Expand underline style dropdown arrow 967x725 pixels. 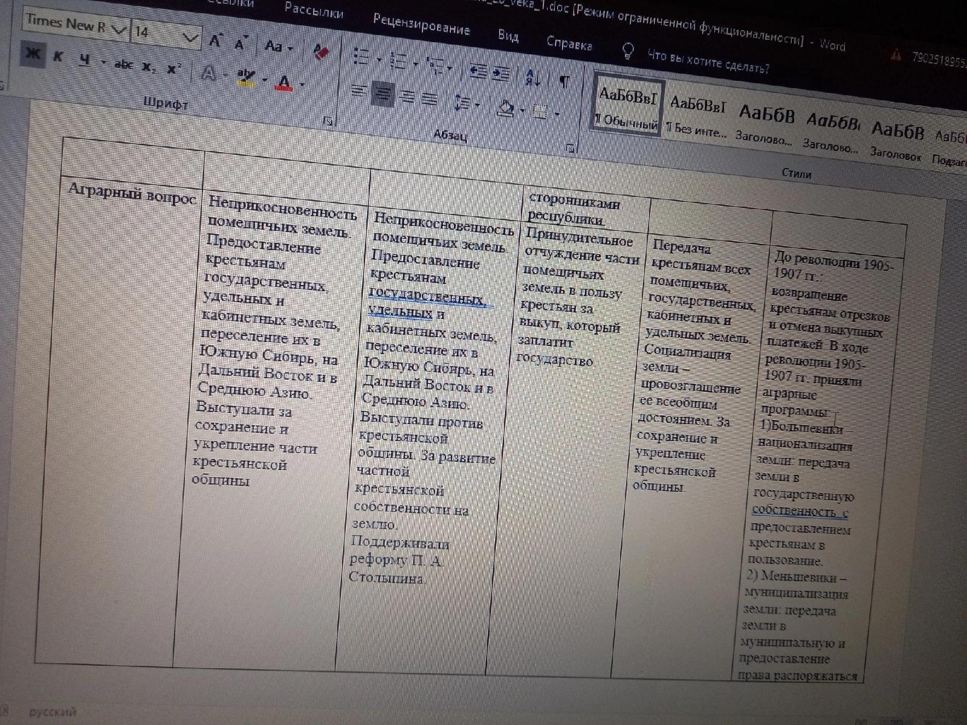click(x=103, y=62)
